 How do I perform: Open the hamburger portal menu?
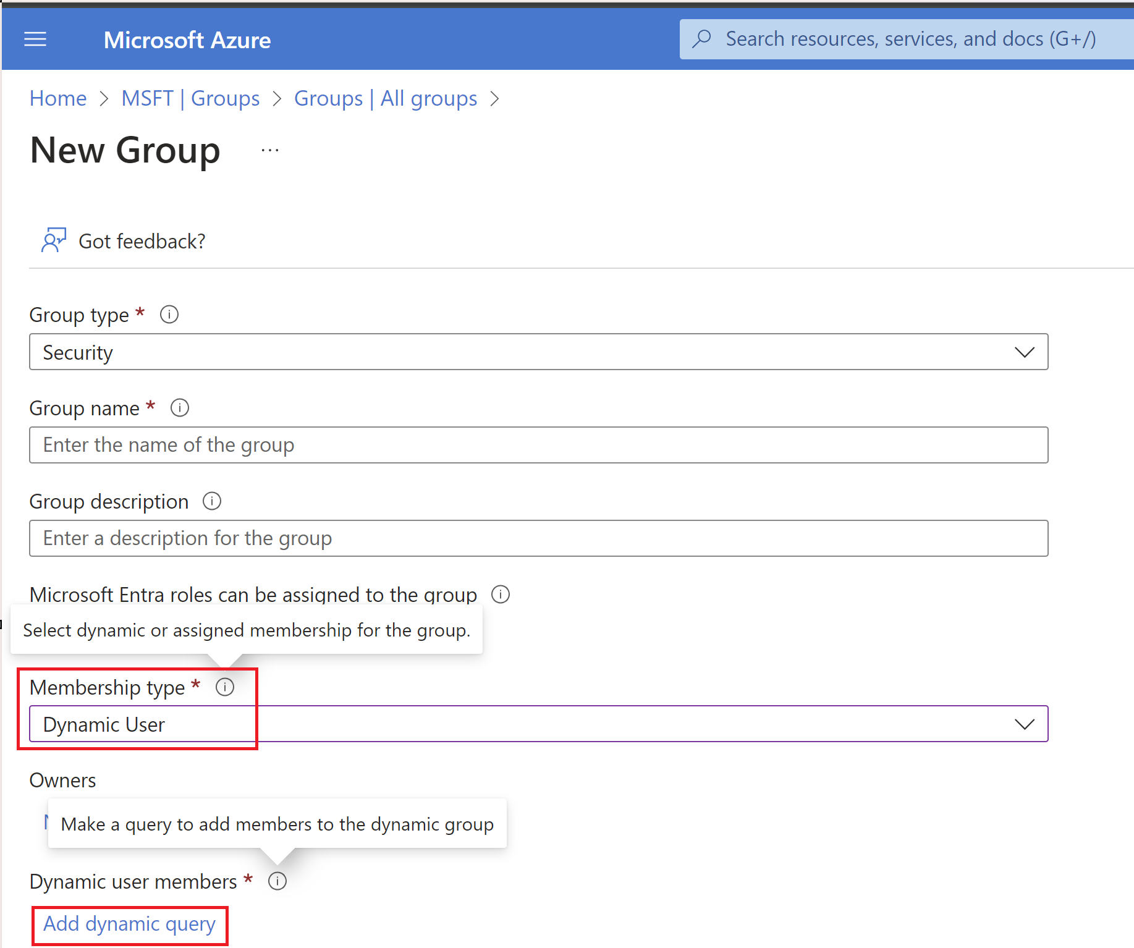35,40
